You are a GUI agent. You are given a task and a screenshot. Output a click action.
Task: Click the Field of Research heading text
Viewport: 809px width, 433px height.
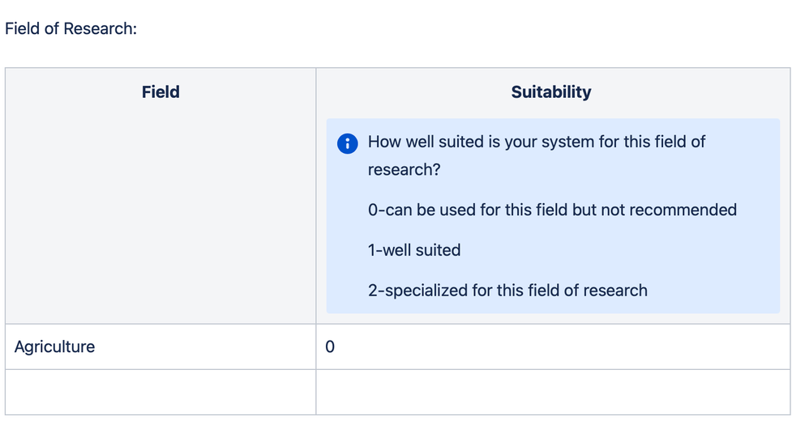pyautogui.click(x=71, y=28)
